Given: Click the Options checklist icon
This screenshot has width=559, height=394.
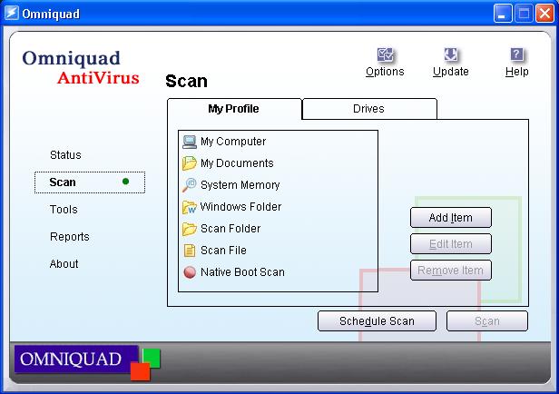Looking at the screenshot, I should (386, 54).
